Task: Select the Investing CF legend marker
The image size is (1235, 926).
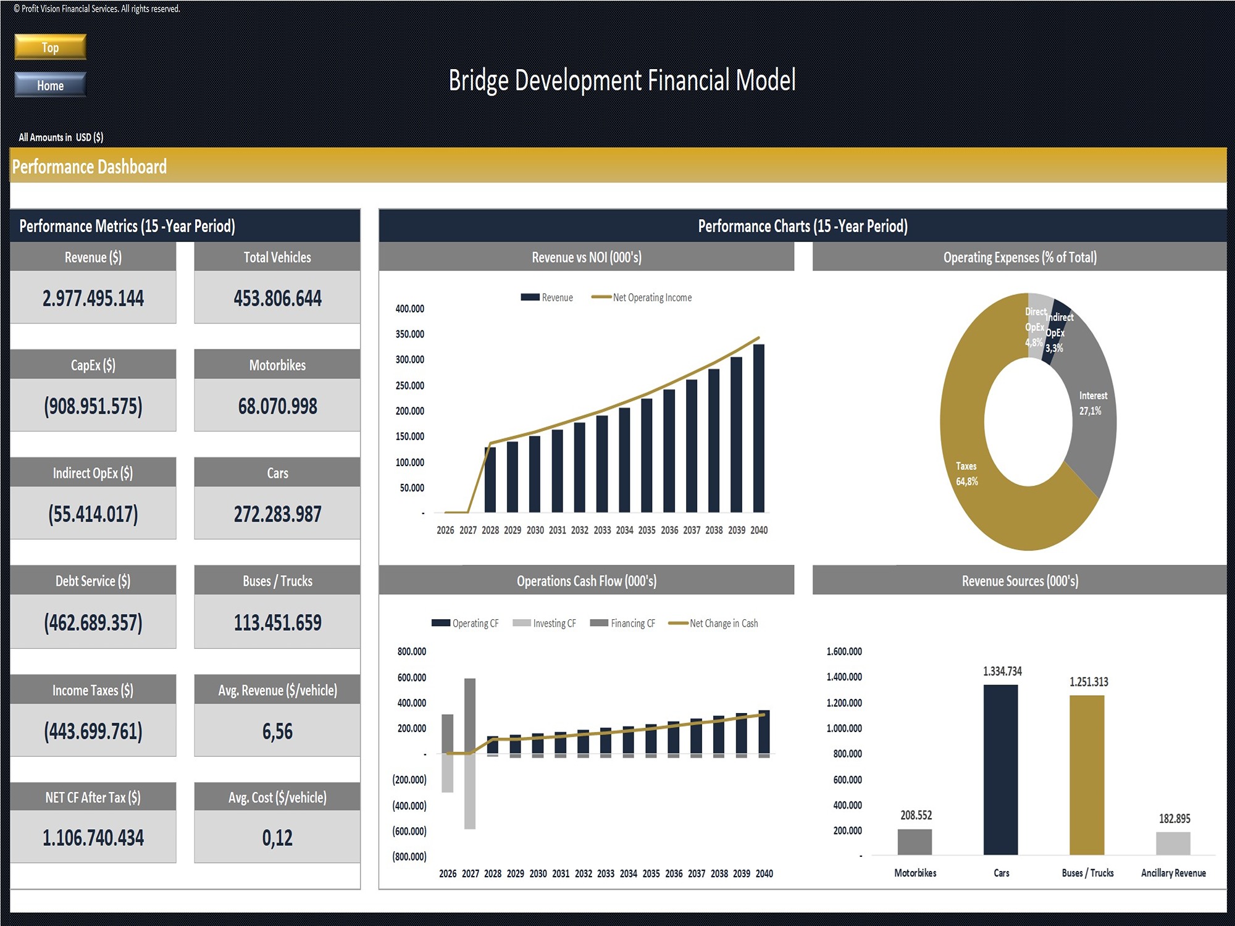Action: [x=521, y=623]
